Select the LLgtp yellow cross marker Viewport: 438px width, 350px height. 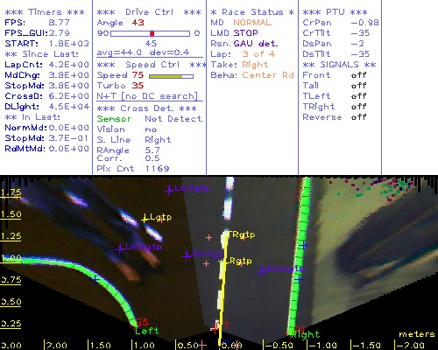click(x=145, y=219)
